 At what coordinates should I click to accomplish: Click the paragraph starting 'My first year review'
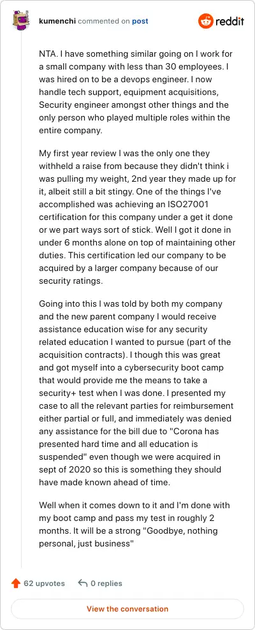137,217
